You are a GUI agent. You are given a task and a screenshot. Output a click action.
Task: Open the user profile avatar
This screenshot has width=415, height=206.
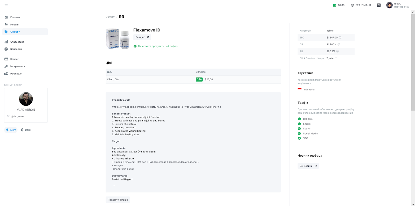tap(389, 5)
